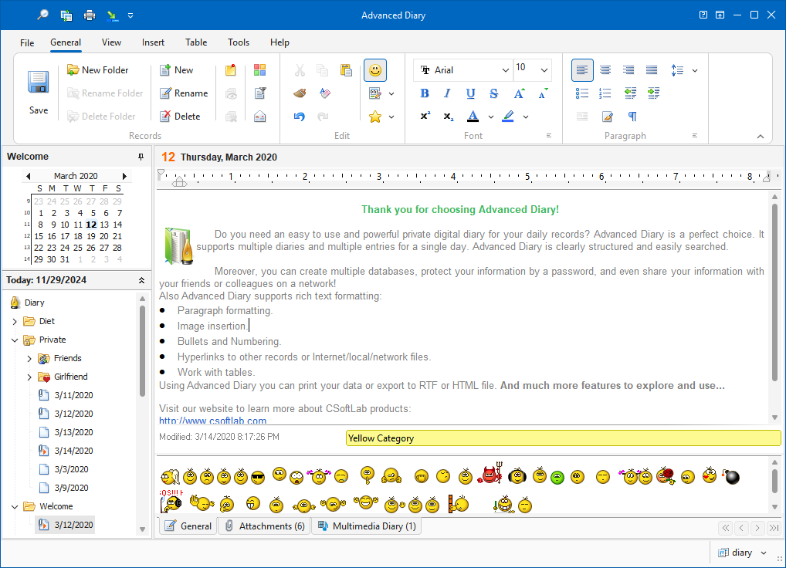Insert the sunglasses smiley emoticon

click(x=258, y=478)
